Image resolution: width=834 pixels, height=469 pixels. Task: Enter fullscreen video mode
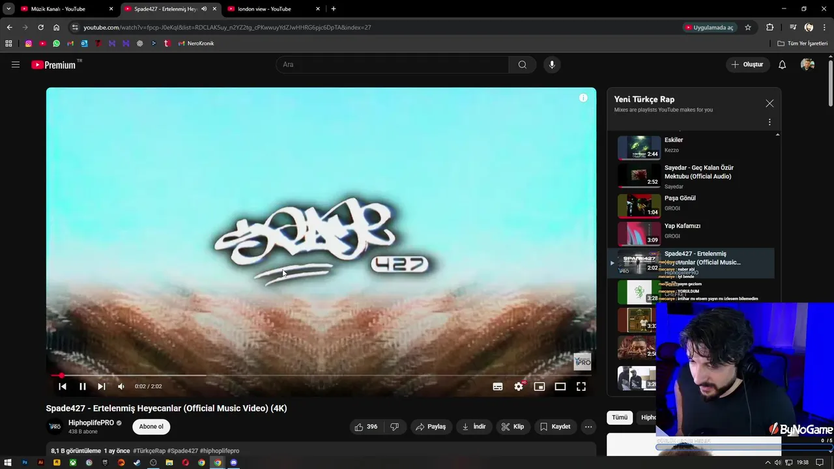click(581, 386)
